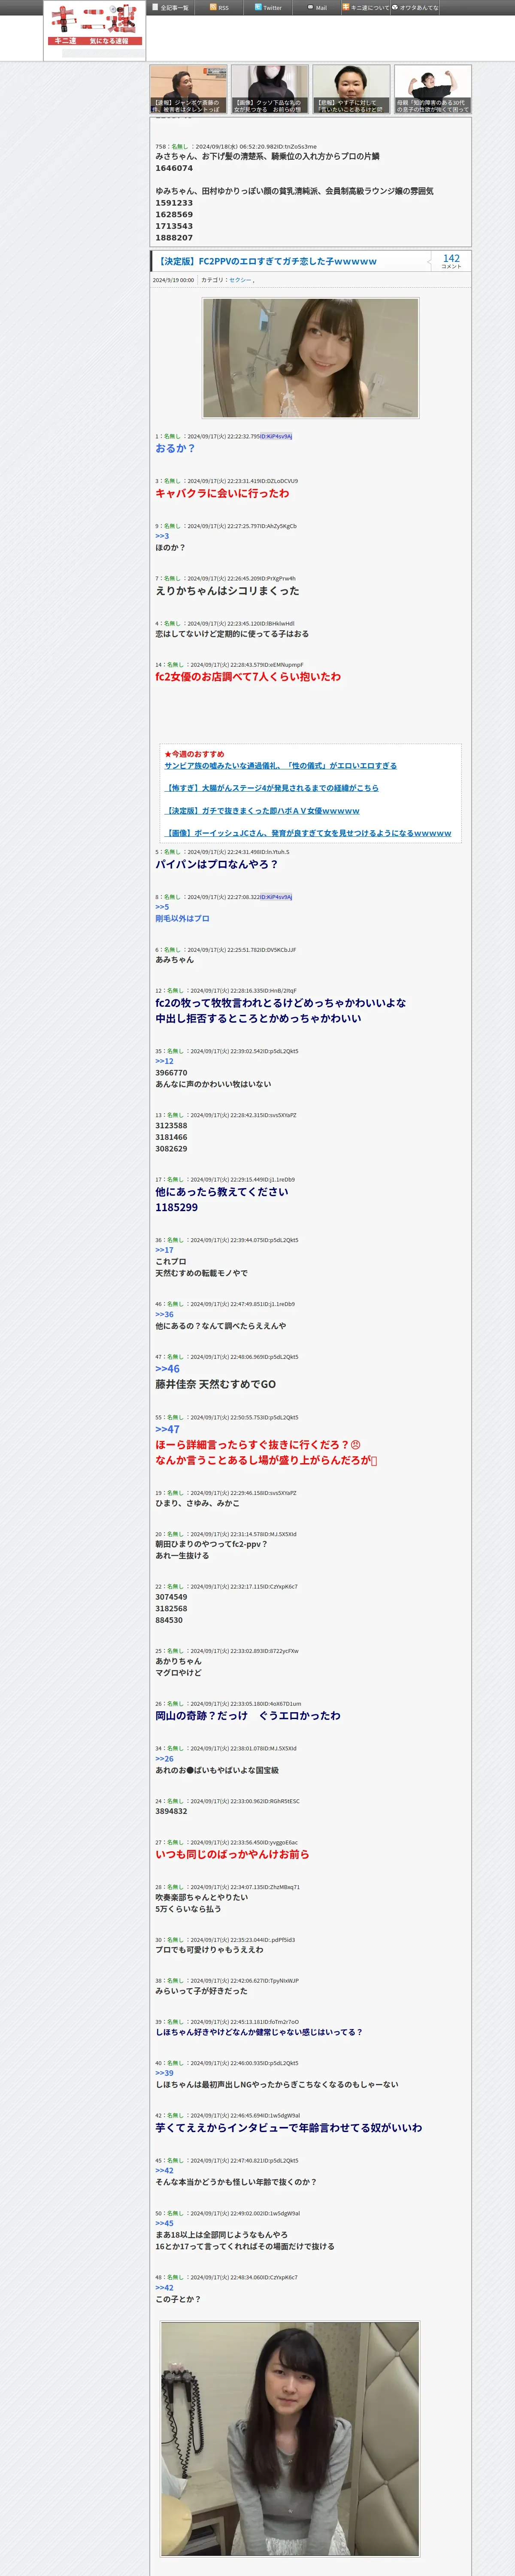Click the large >>46 anchor in post 47
This screenshot has width=515, height=2576.
[167, 1369]
